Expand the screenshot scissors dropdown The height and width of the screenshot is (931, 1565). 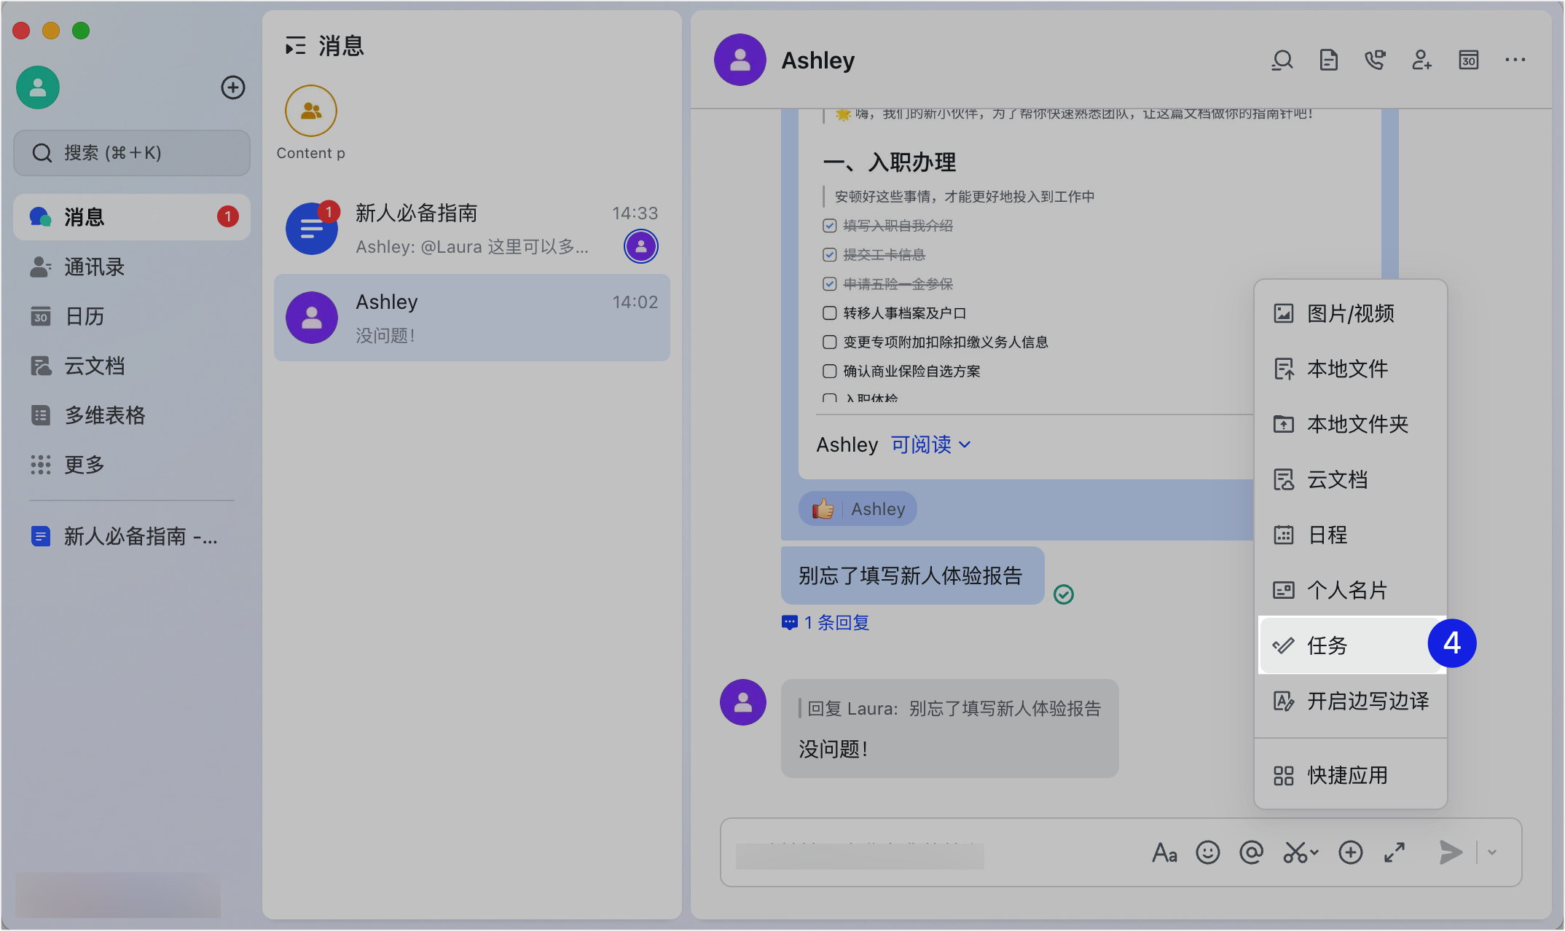(x=1314, y=852)
